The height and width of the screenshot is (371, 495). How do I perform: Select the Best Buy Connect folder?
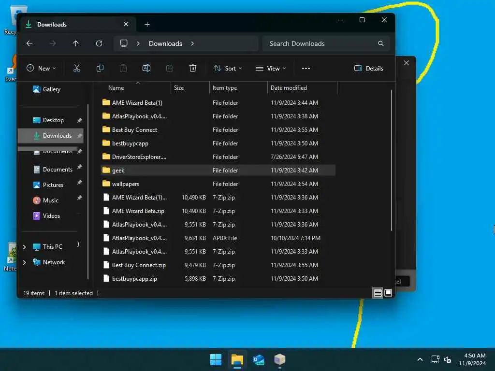[x=218, y=129]
